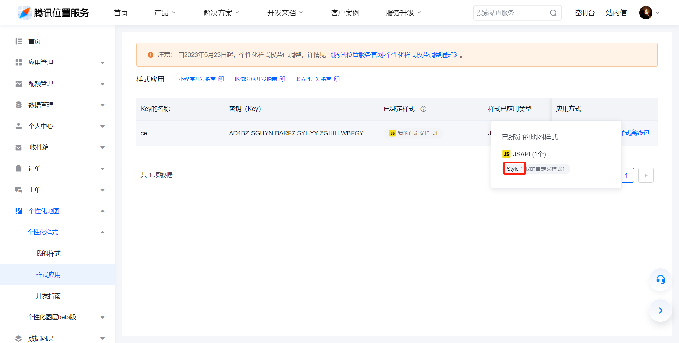The image size is (679, 343).
Task: Expand the 个性化图层beta版 submenu
Action: click(x=103, y=318)
